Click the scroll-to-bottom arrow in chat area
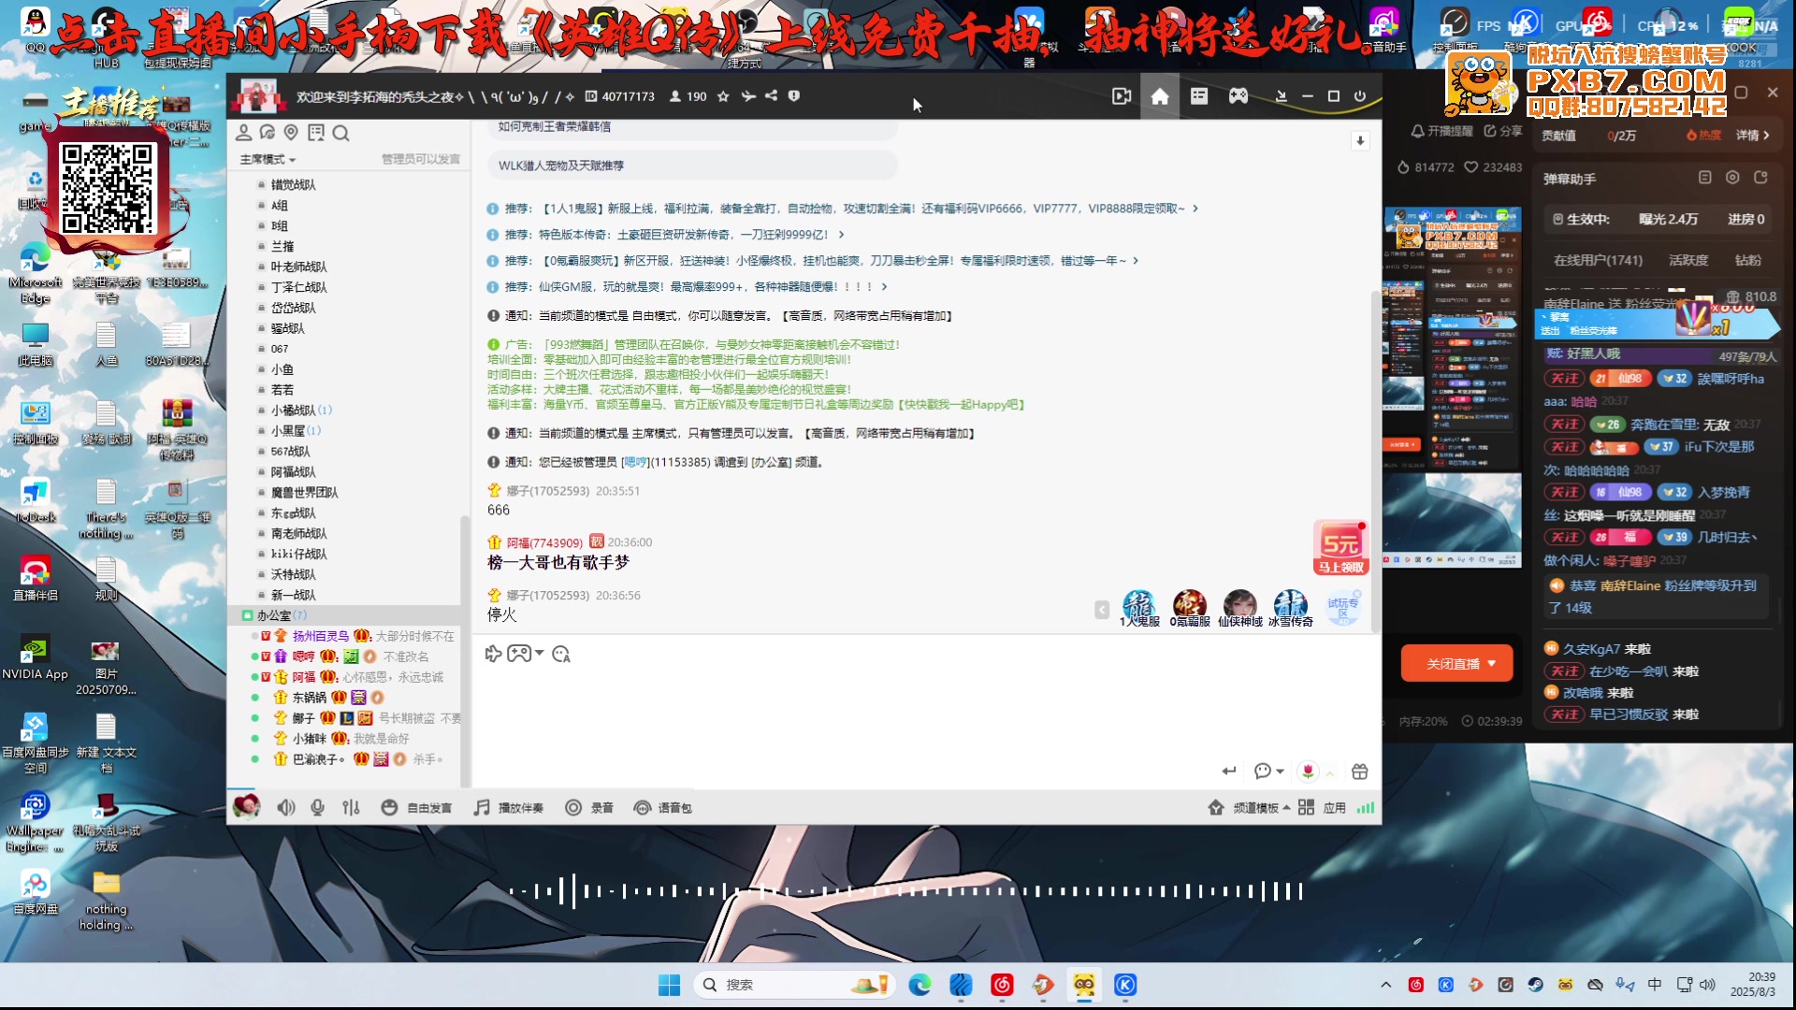Viewport: 1796px width, 1010px height. pos(1360,141)
